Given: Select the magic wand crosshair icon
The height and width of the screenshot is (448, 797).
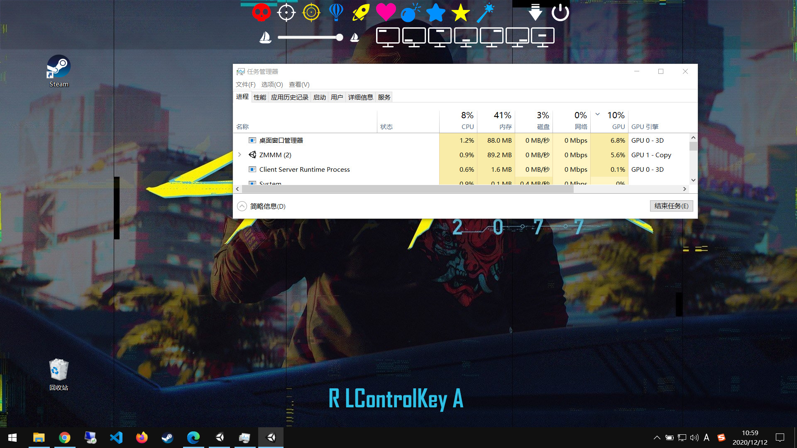Looking at the screenshot, I should point(486,12).
